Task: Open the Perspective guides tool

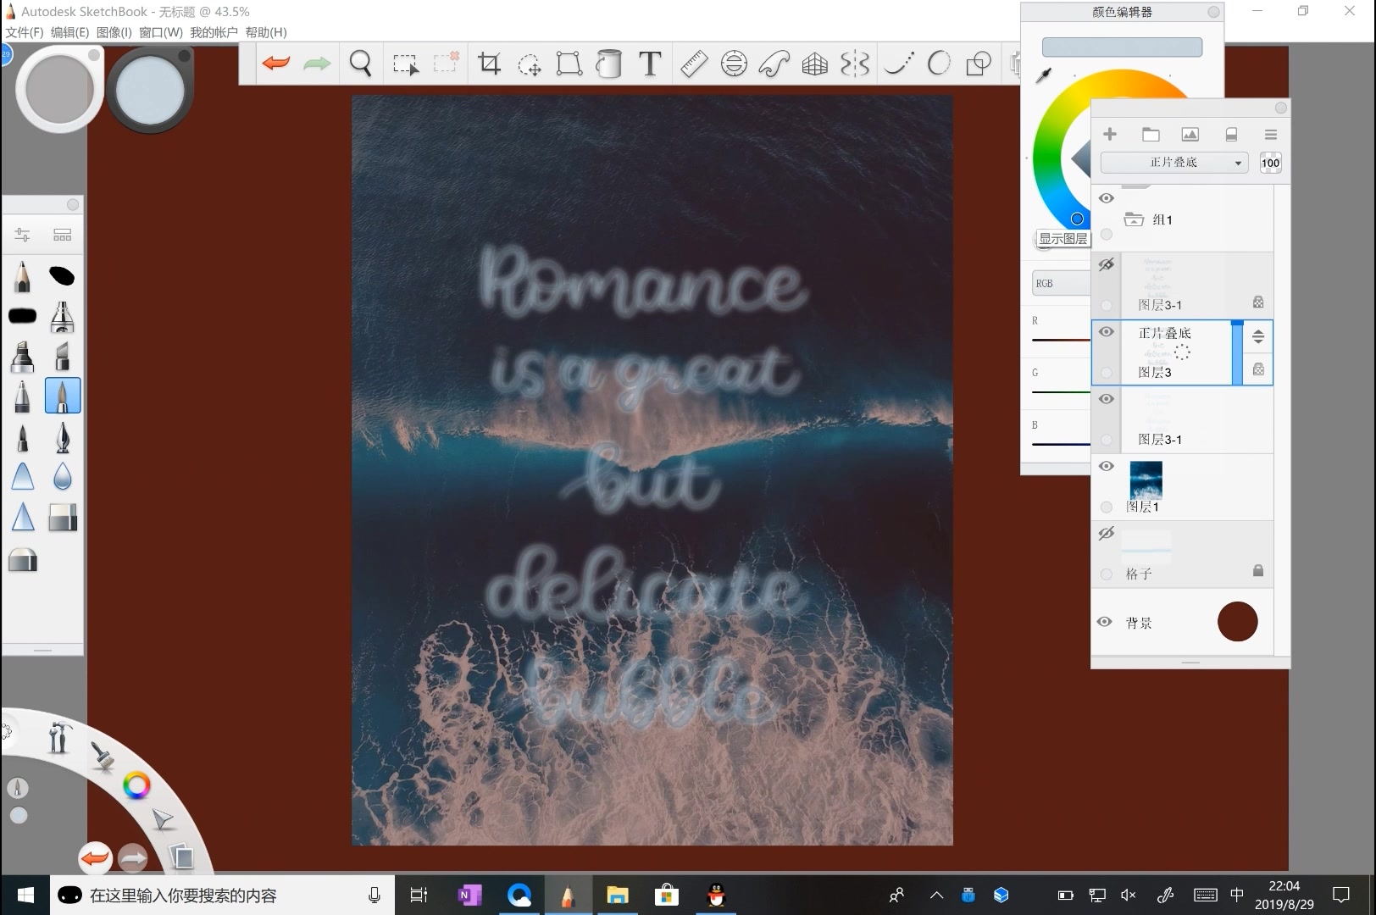Action: coord(814,64)
